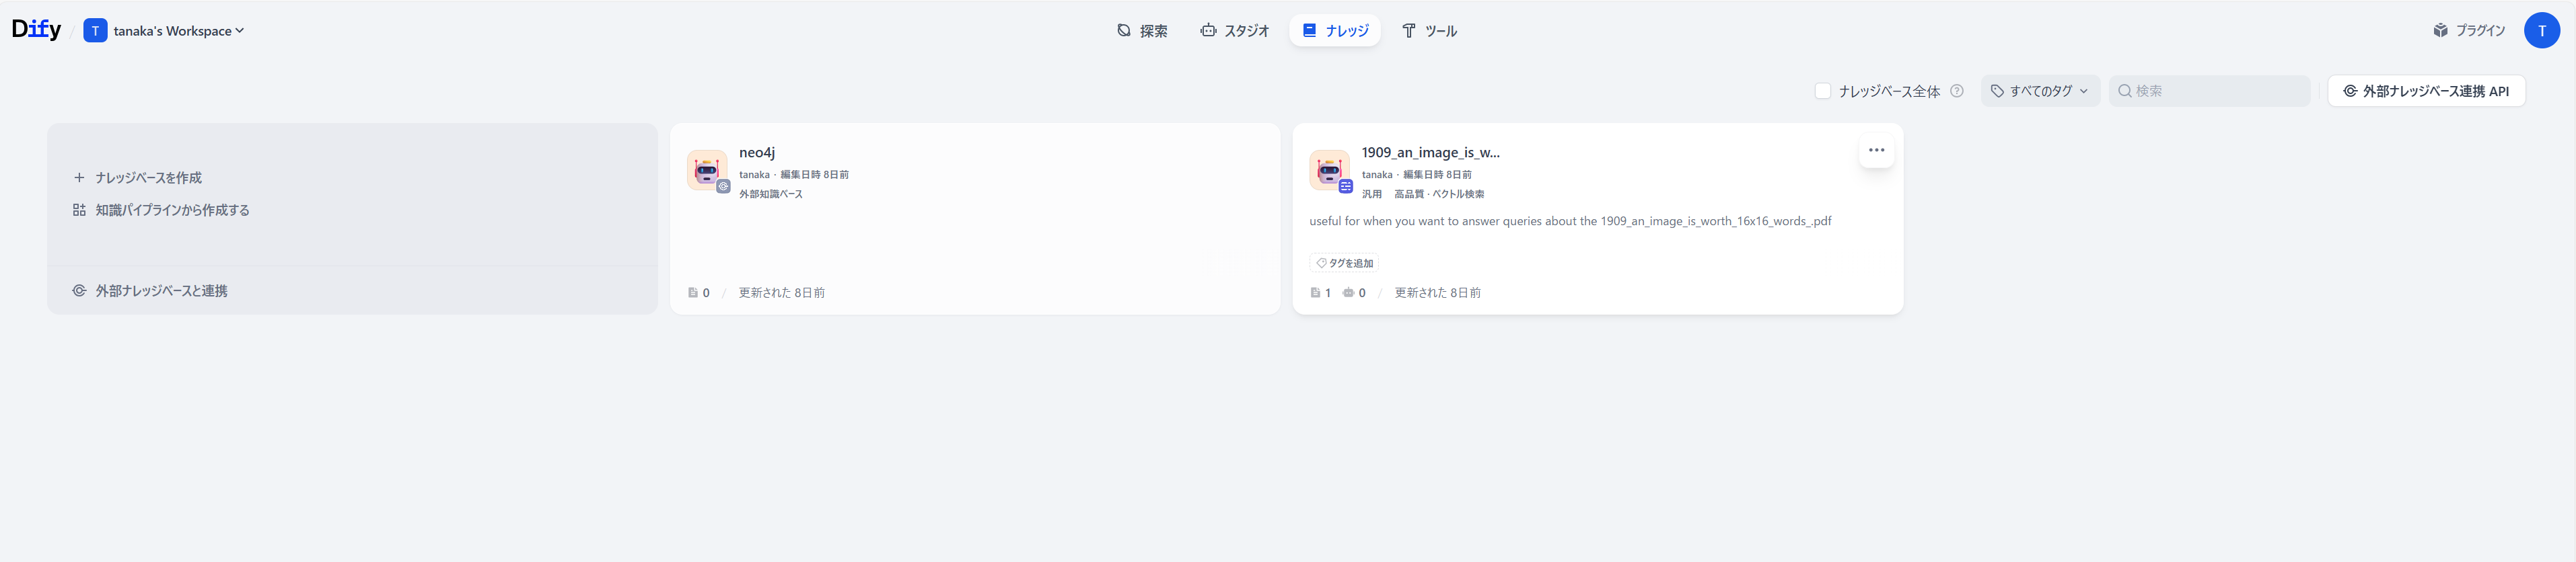Go to the 探索 tab
Viewport: 2576px width, 562px height.
pyautogui.click(x=1142, y=31)
